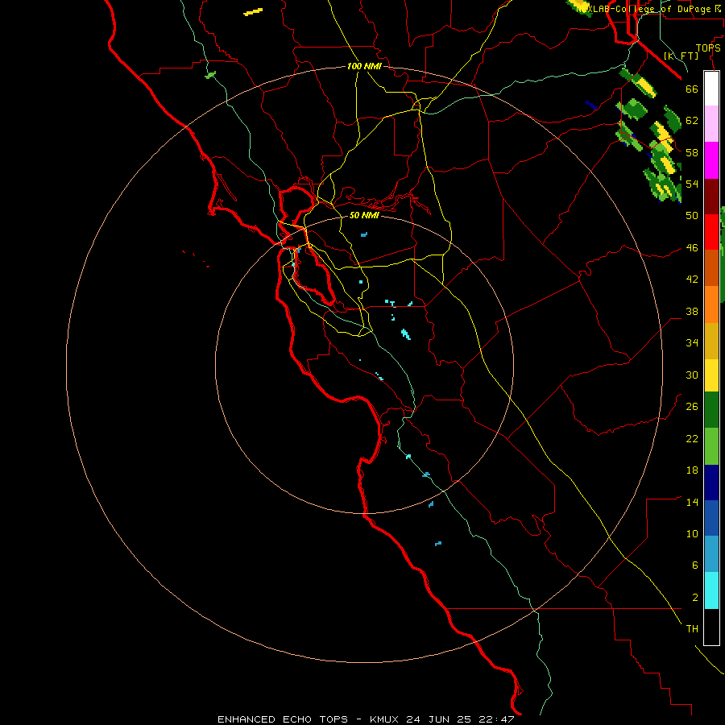Click the "26" legend value
This screenshot has height=725, width=725.
coord(692,407)
